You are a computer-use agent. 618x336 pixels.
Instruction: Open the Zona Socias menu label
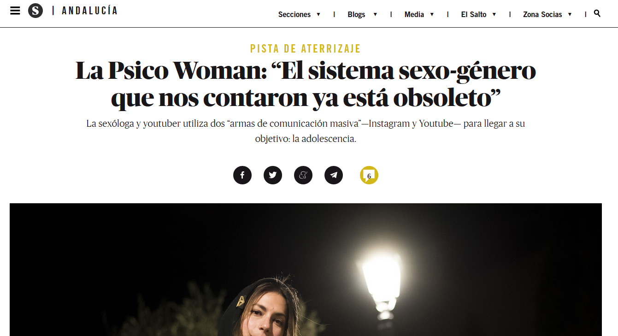coord(542,14)
